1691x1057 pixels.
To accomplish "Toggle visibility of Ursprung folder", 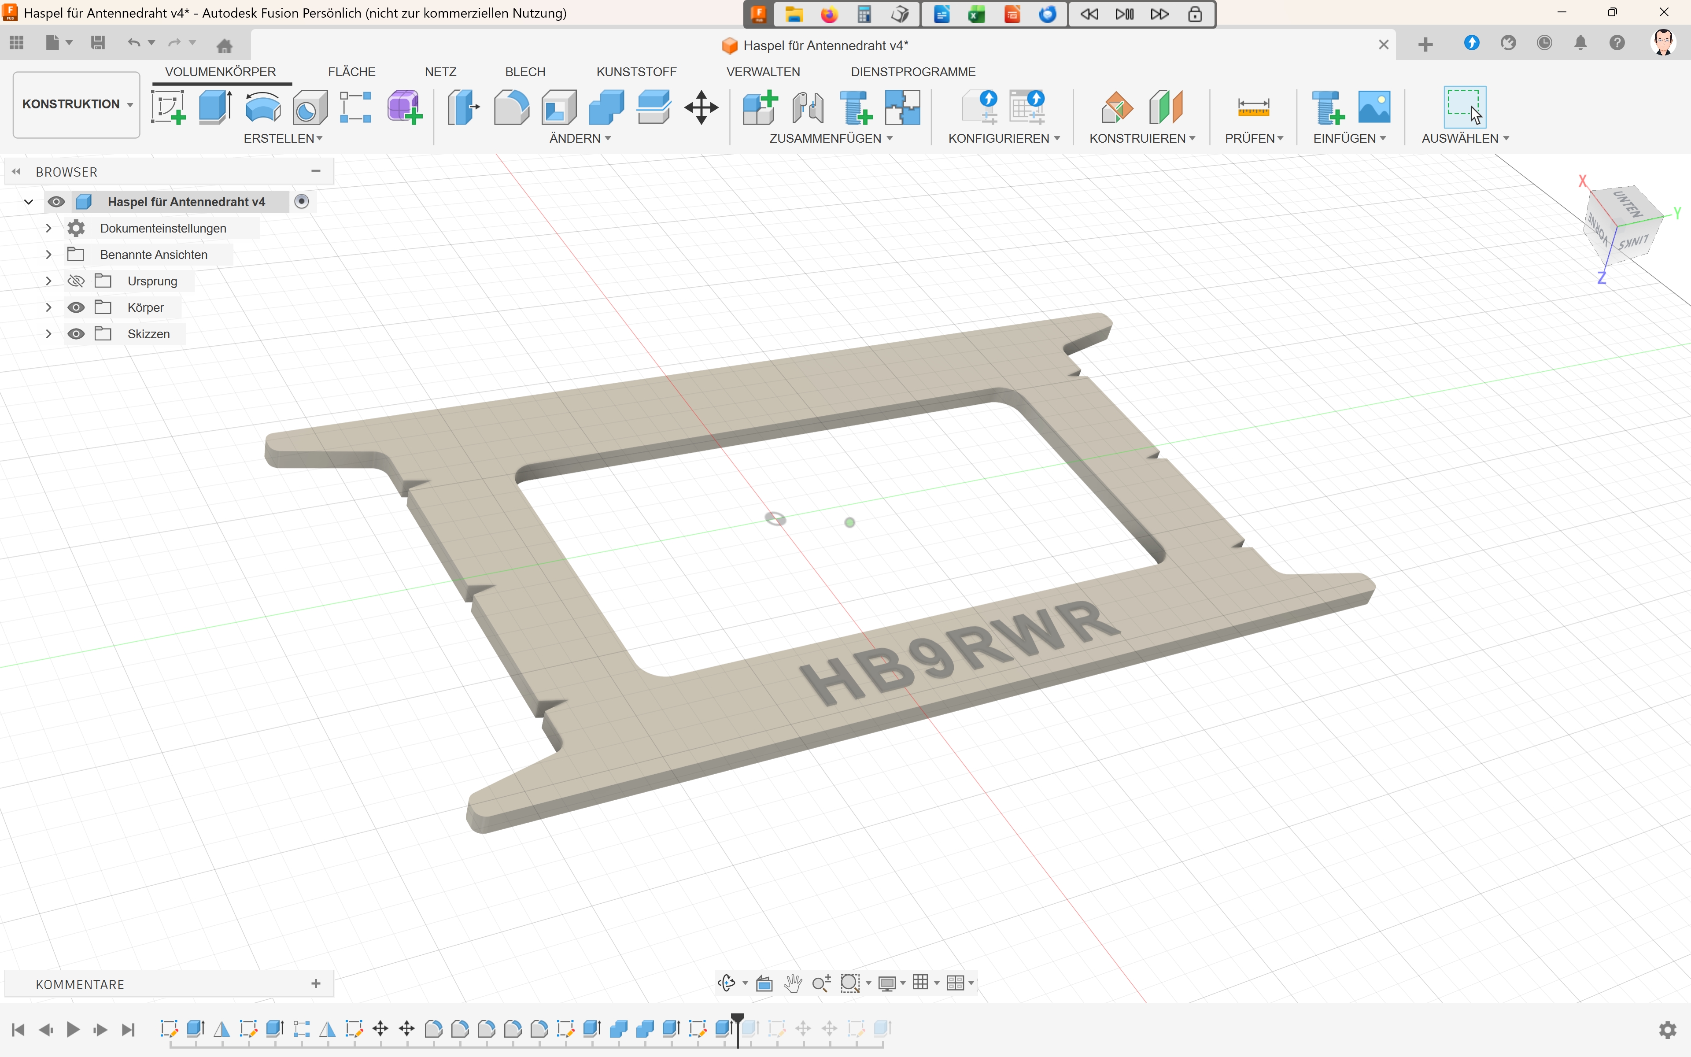I will pyautogui.click(x=76, y=281).
